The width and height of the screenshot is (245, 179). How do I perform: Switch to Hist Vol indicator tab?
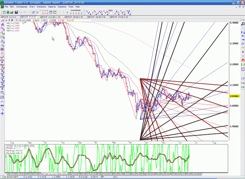pyautogui.click(x=17, y=174)
